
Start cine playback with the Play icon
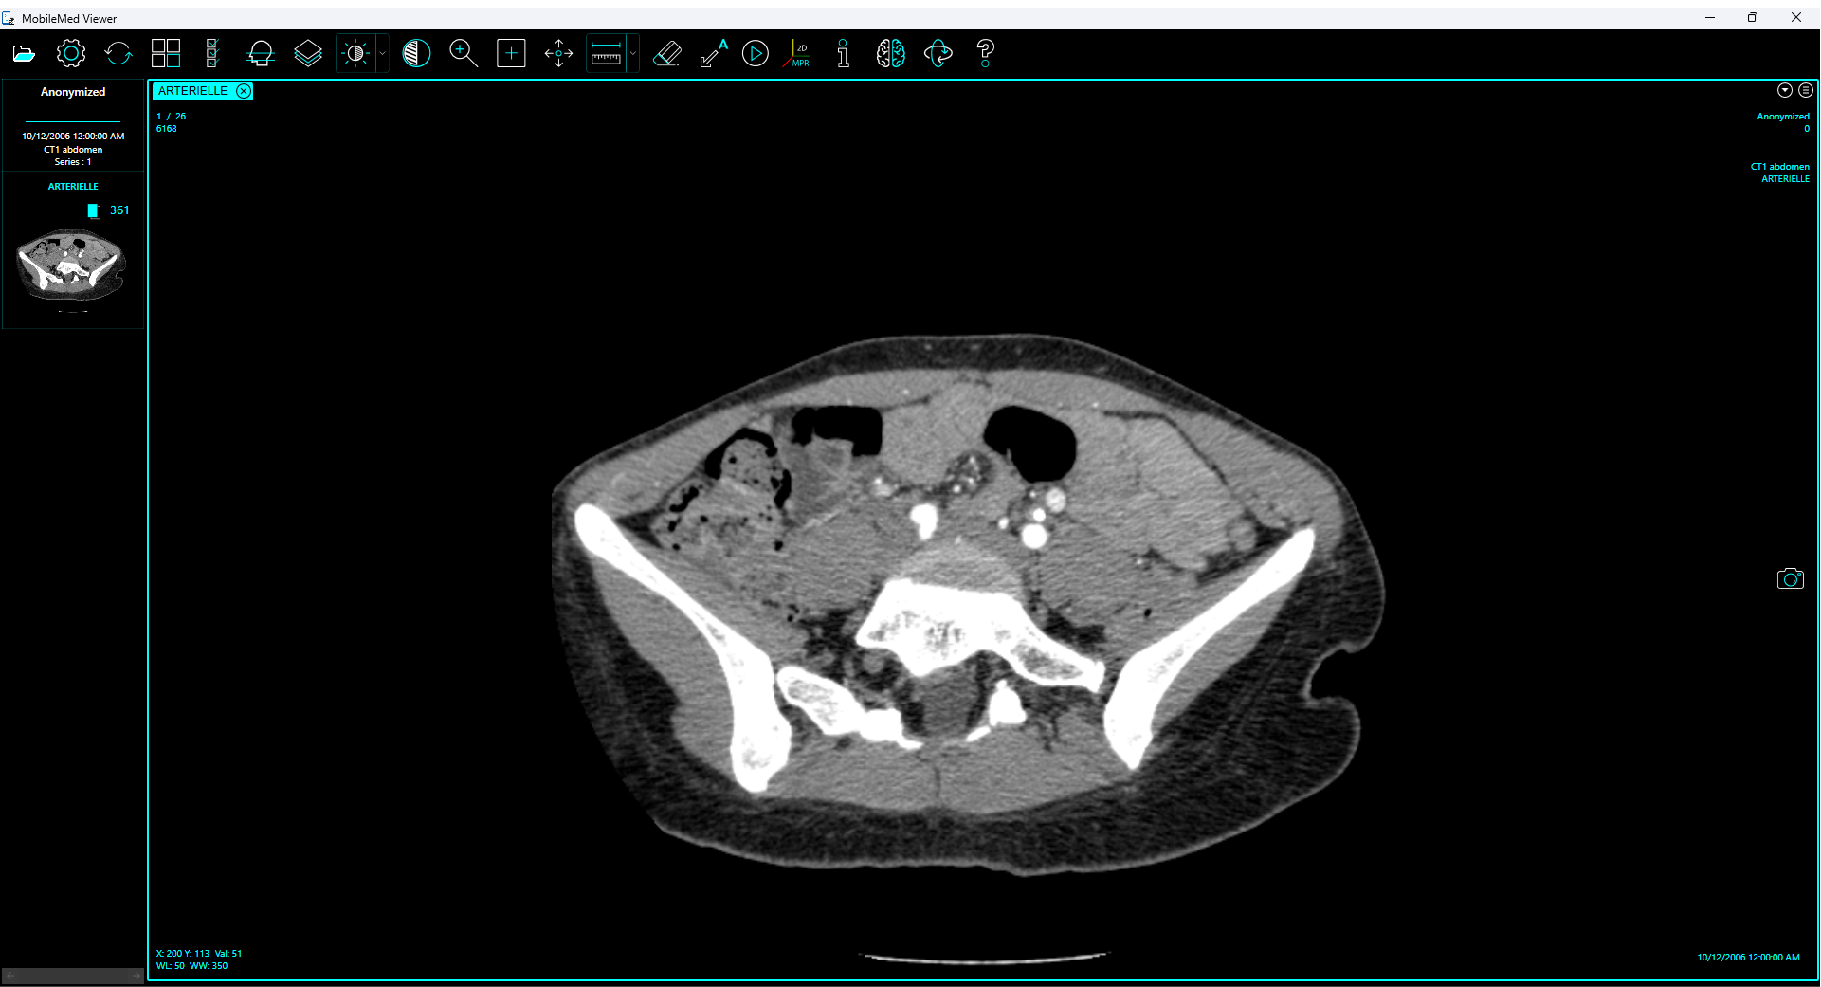[756, 53]
